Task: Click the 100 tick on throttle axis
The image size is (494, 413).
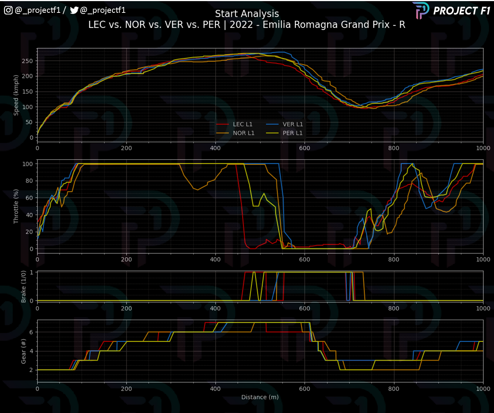Action: pos(27,164)
